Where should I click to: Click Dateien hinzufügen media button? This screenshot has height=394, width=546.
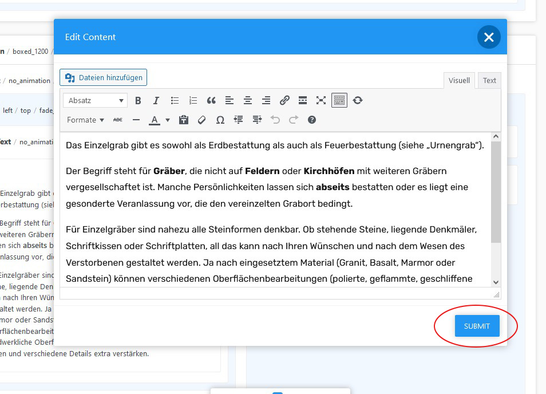[x=104, y=77]
